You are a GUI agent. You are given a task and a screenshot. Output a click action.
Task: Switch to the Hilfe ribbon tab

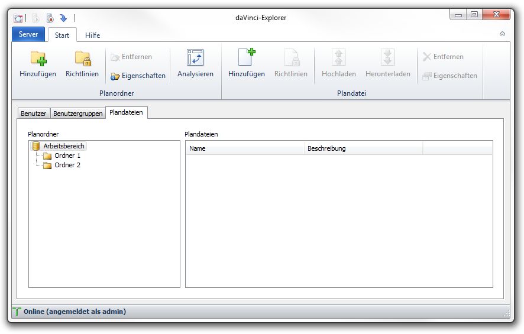92,35
